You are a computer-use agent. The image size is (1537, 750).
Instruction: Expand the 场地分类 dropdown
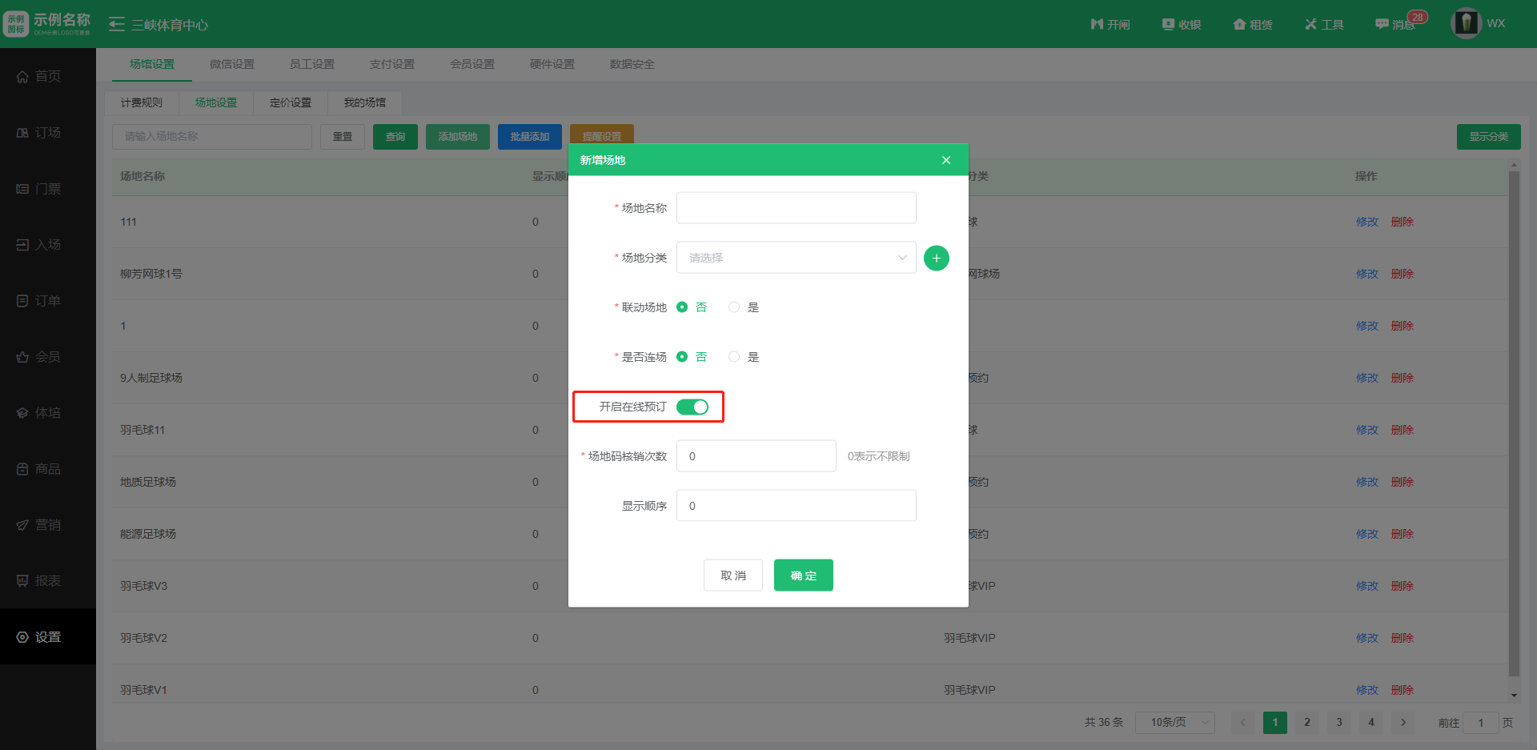(x=796, y=258)
